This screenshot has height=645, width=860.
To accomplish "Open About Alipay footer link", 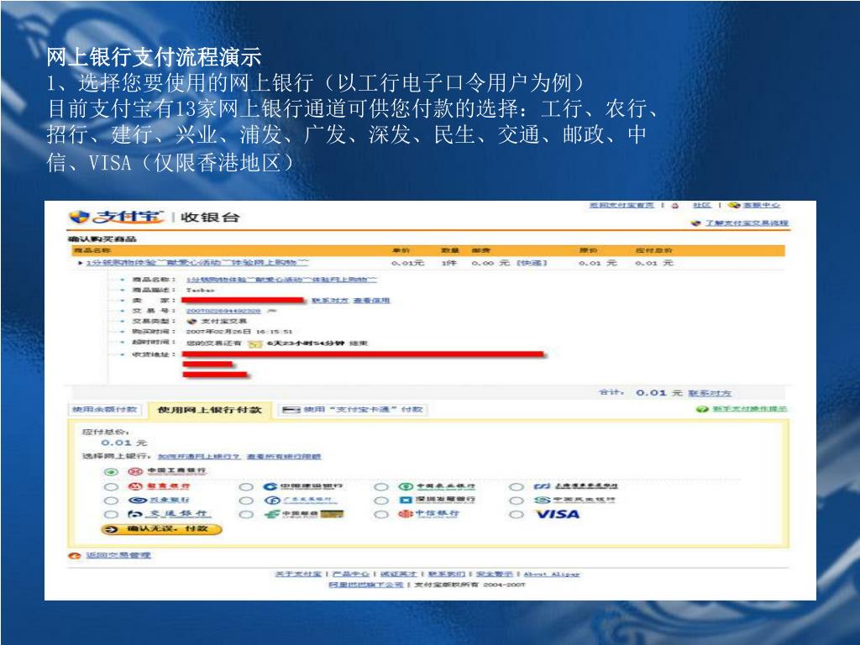I will pyautogui.click(x=552, y=574).
